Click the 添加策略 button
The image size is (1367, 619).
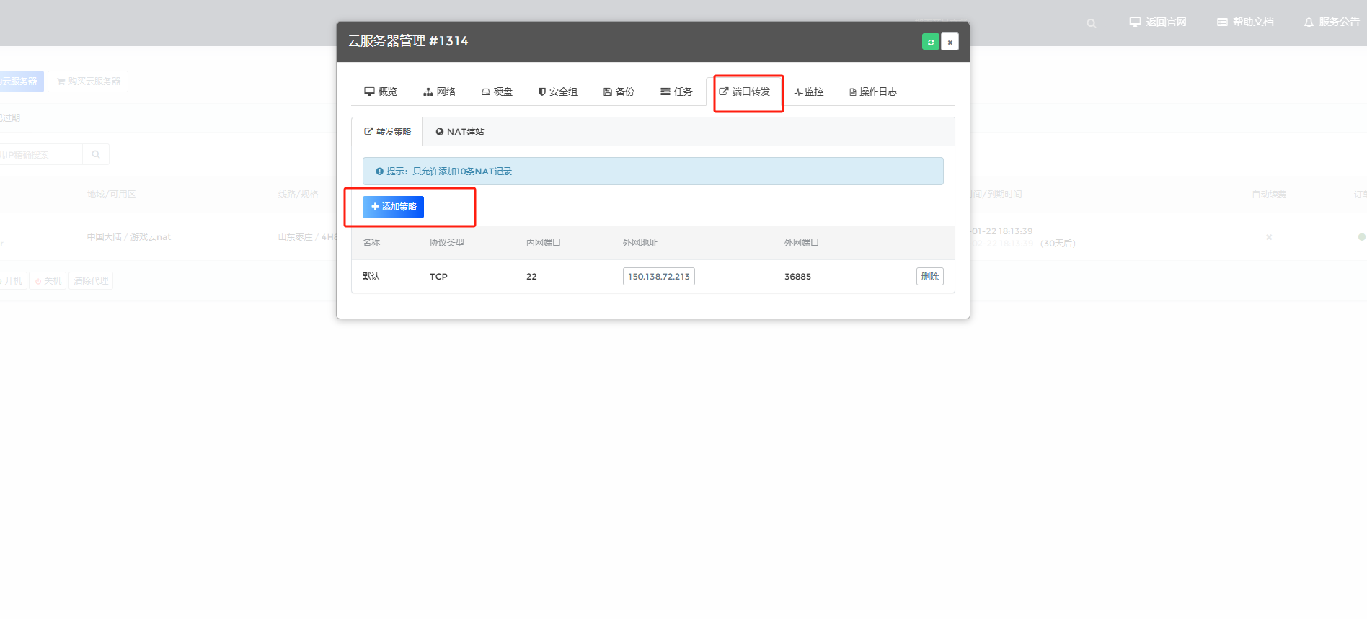[393, 207]
